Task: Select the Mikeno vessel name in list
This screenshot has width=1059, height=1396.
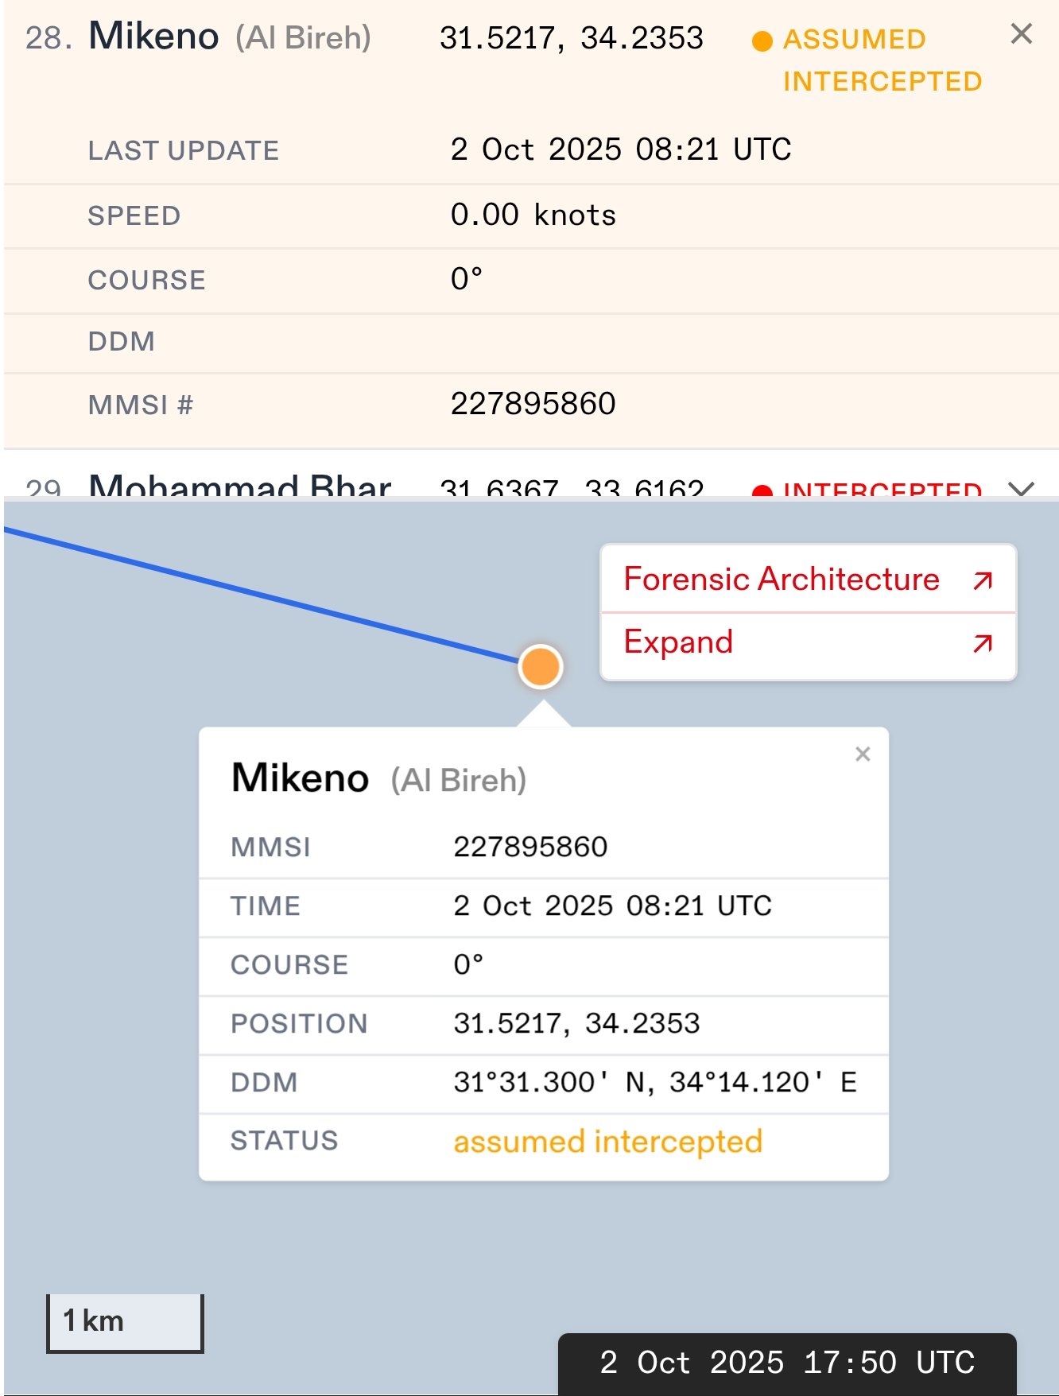Action: 153,37
